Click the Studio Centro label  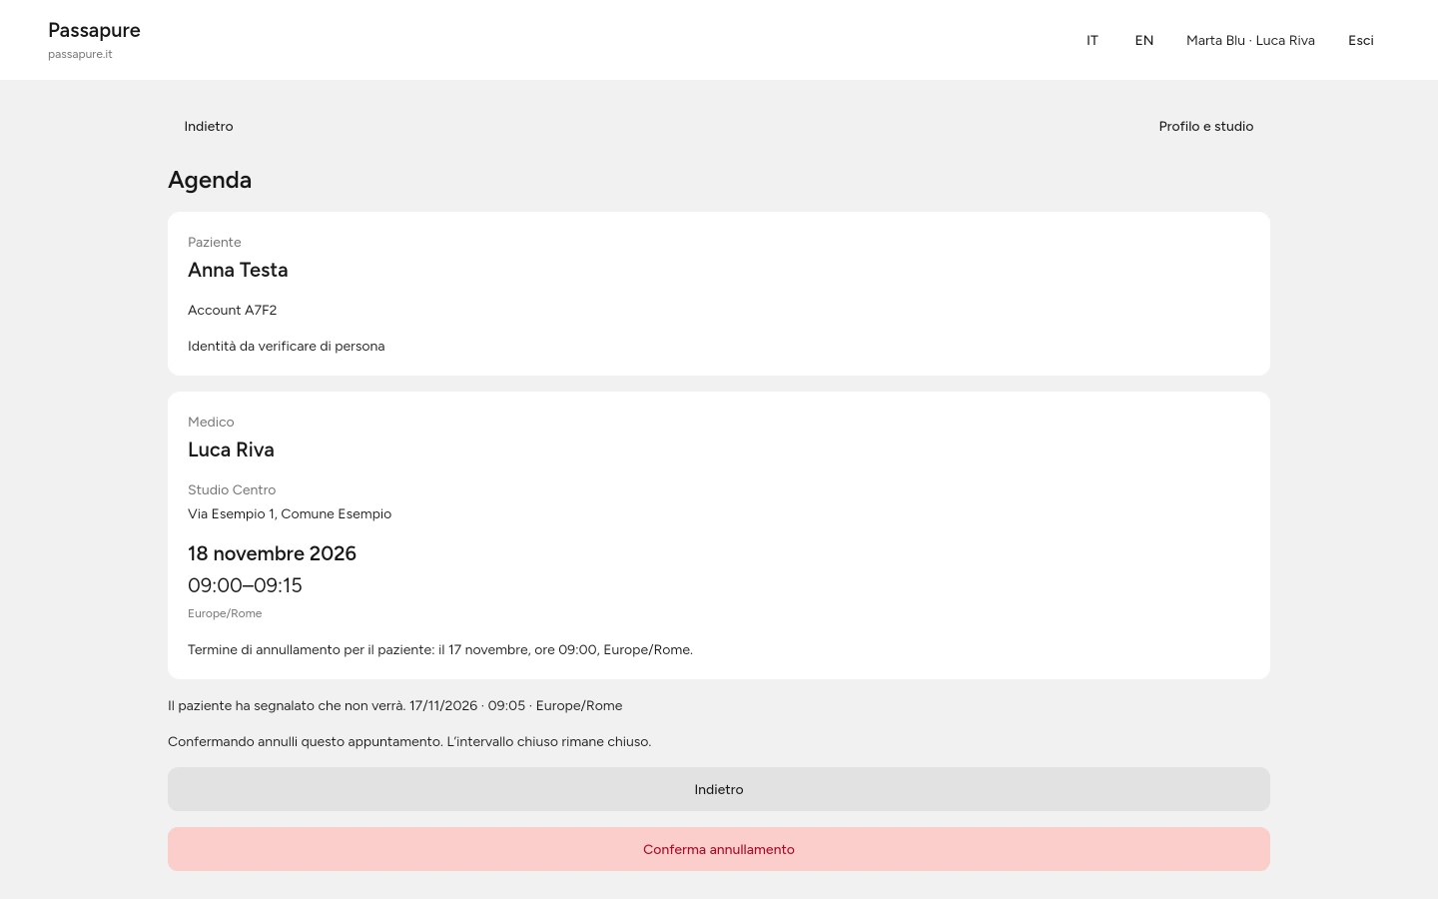point(232,489)
